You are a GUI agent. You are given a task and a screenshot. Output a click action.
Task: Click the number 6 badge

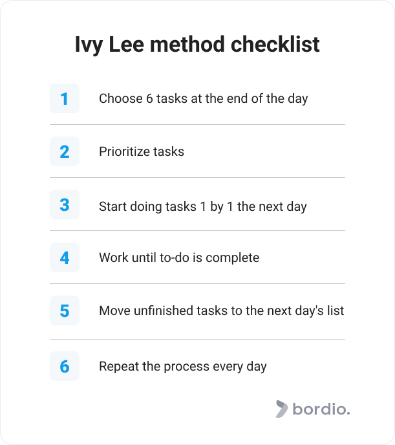pos(65,366)
